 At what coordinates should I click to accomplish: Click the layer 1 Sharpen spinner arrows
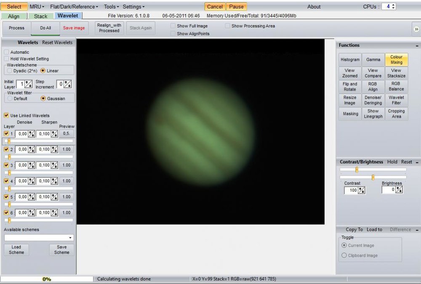click(x=54, y=134)
